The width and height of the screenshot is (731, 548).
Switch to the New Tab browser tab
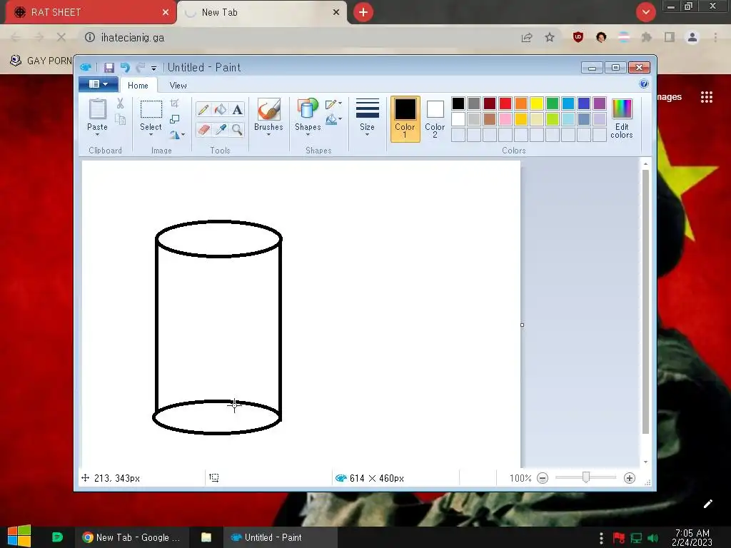[x=263, y=13]
